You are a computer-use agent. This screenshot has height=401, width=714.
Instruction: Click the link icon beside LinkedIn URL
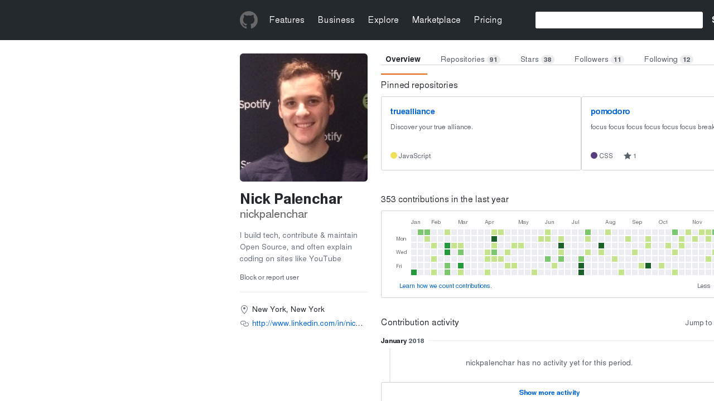pos(244,324)
